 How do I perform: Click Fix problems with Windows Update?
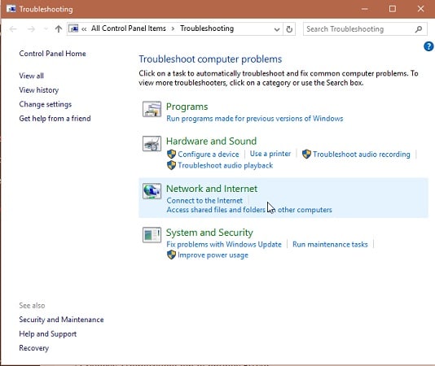click(x=224, y=244)
